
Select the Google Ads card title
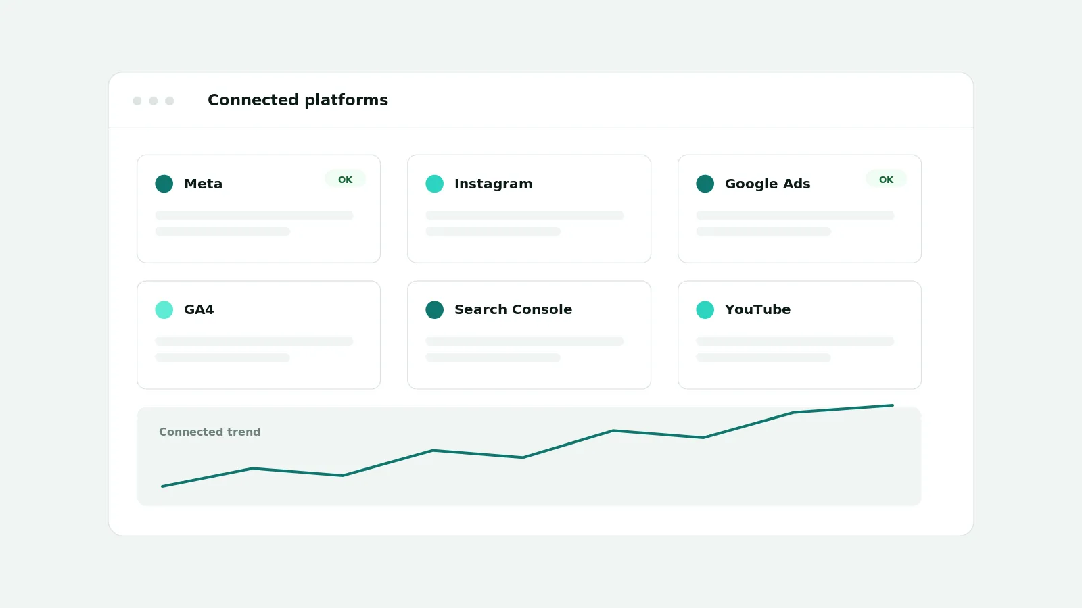click(768, 184)
